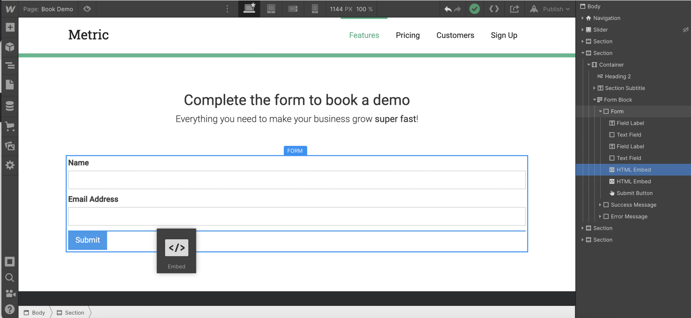Collapse the Form Block tree item
Image resolution: width=691 pixels, height=318 pixels.
[595, 100]
